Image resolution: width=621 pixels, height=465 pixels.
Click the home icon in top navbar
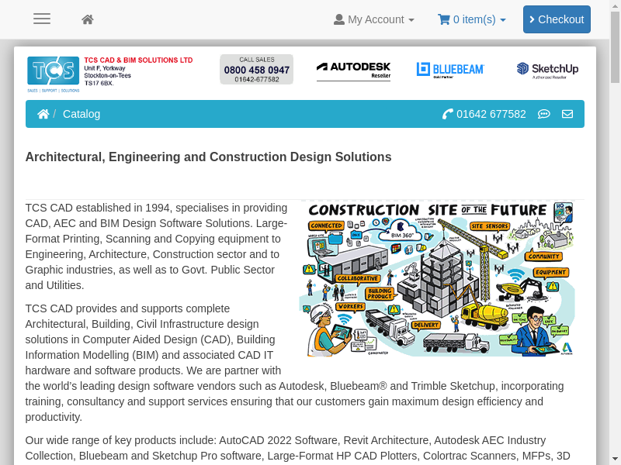click(x=88, y=19)
